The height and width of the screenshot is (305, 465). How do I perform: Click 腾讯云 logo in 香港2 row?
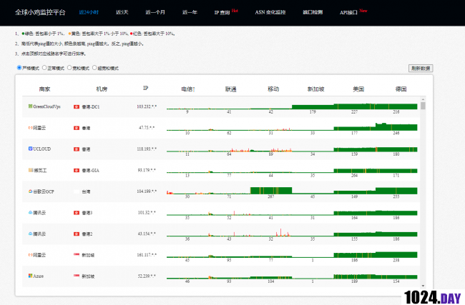[30, 234]
